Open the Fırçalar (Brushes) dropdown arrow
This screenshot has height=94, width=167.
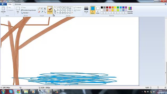50,13
